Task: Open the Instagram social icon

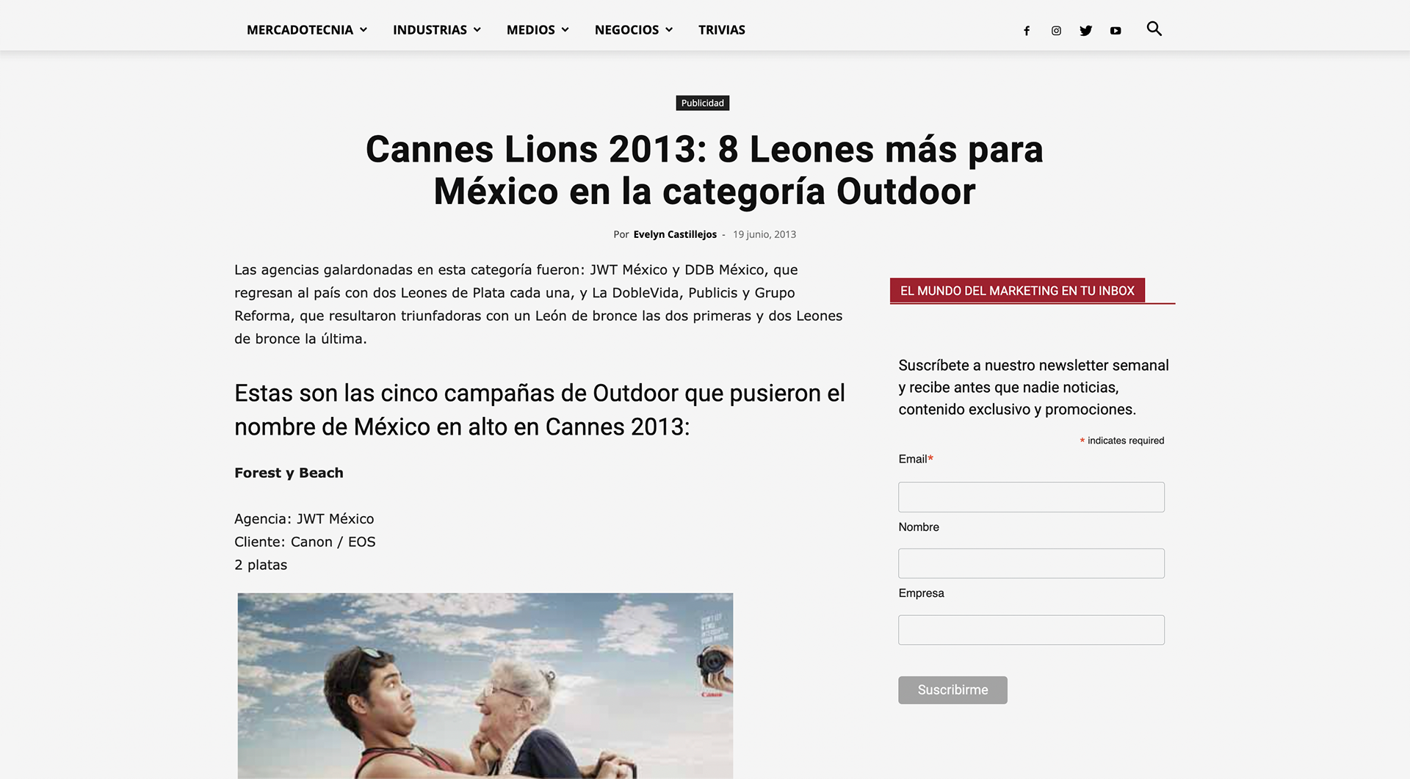Action: 1056,30
